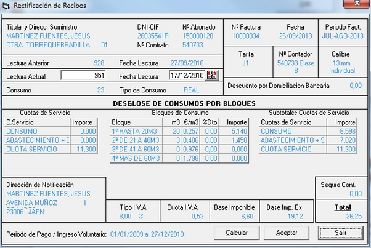Screen dimensions: 371x248
Task: Click the Calcular button
Action: pyautogui.click(x=237, y=233)
